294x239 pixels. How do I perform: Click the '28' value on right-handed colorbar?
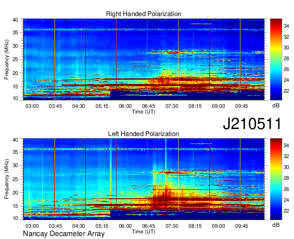click(286, 58)
